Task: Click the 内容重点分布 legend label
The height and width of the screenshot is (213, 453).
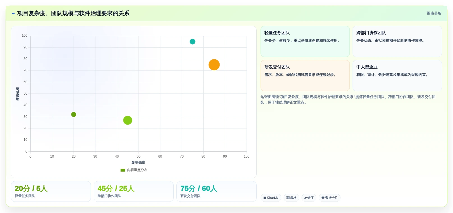Action: 137,170
